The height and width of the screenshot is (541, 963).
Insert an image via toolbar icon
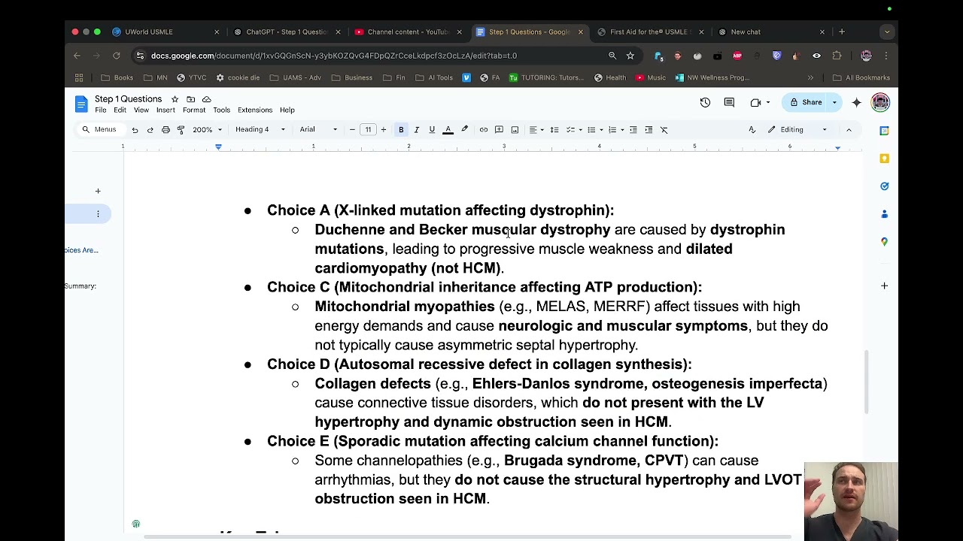click(x=515, y=130)
